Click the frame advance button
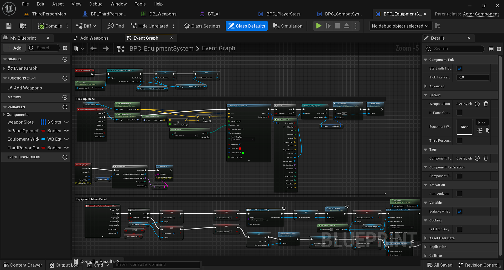Image resolution: width=504 pixels, height=270 pixels. tap(328, 26)
